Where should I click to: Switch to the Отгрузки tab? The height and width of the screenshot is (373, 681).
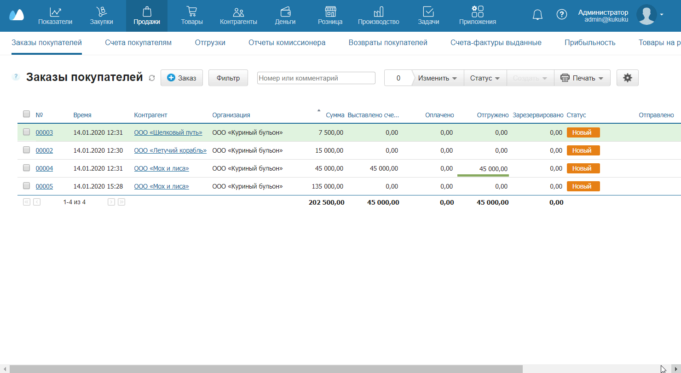210,43
